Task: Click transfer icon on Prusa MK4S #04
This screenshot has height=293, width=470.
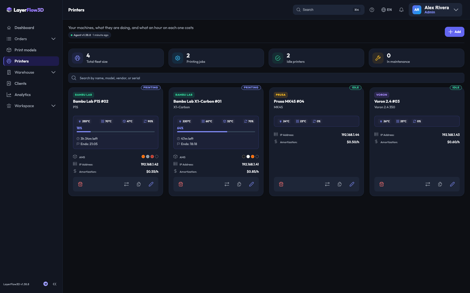Action: (x=327, y=184)
